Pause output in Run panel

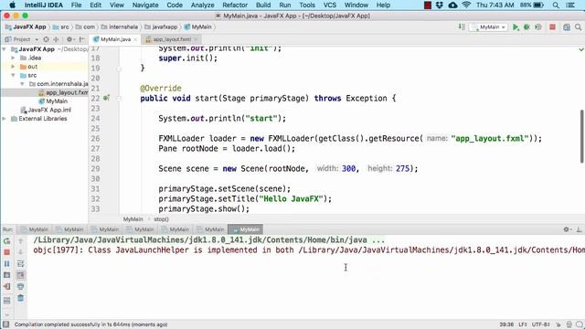pos(6,264)
